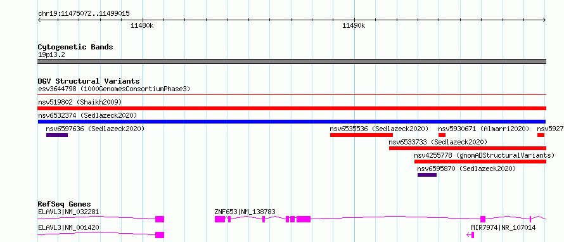Select the thin red esv3644798 variant line
Viewport: 564px width, 242px height.
(292, 95)
